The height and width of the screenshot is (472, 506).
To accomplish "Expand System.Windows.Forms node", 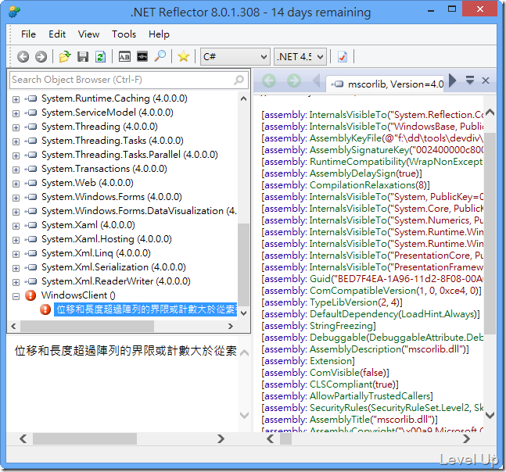I will coord(16,198).
